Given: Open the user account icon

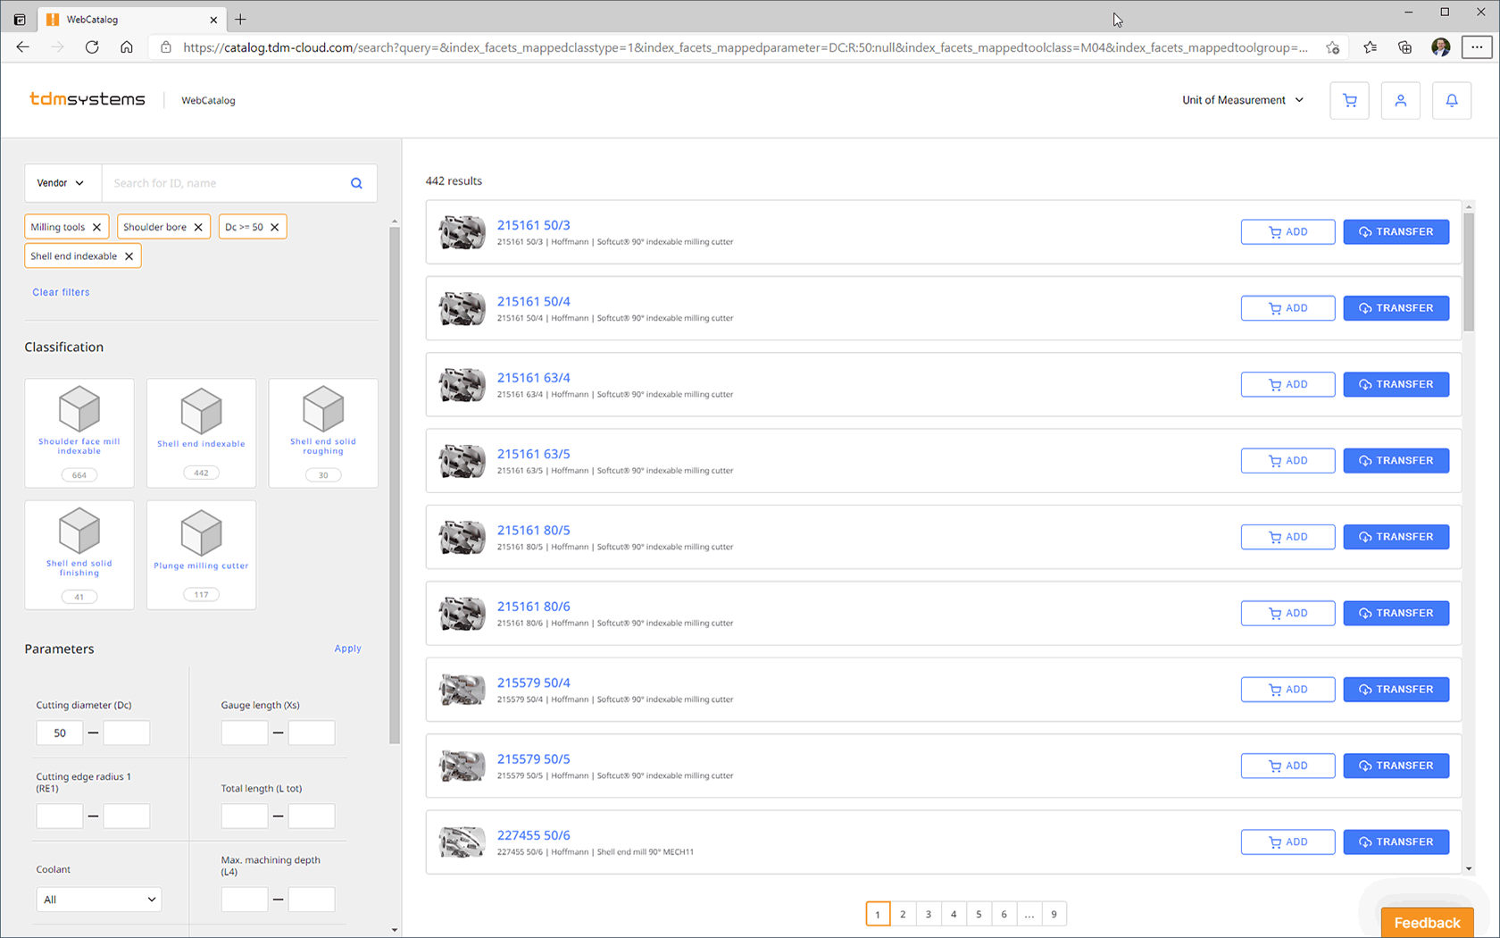Looking at the screenshot, I should [x=1400, y=101].
